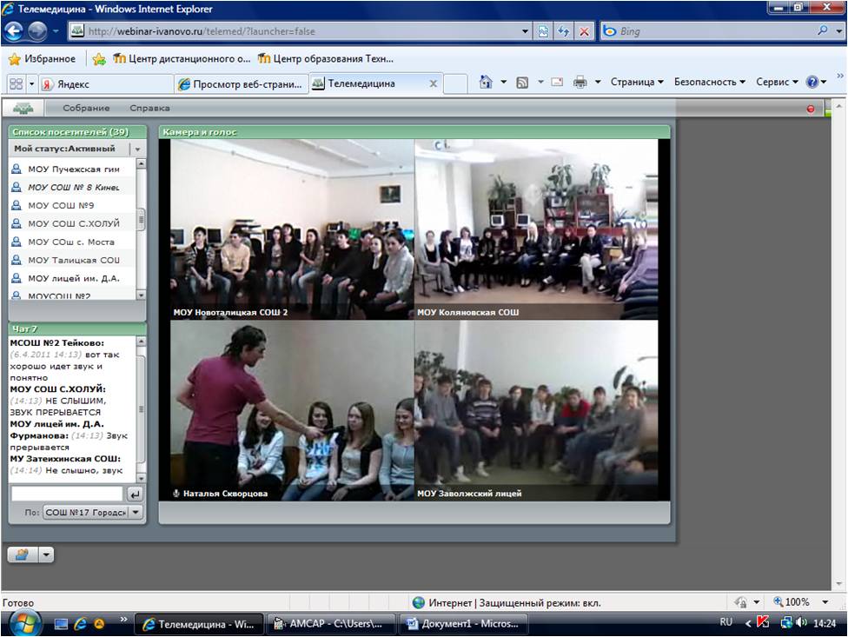Open the Избранное favorites panel
This screenshot has width=848, height=637.
tap(42, 58)
